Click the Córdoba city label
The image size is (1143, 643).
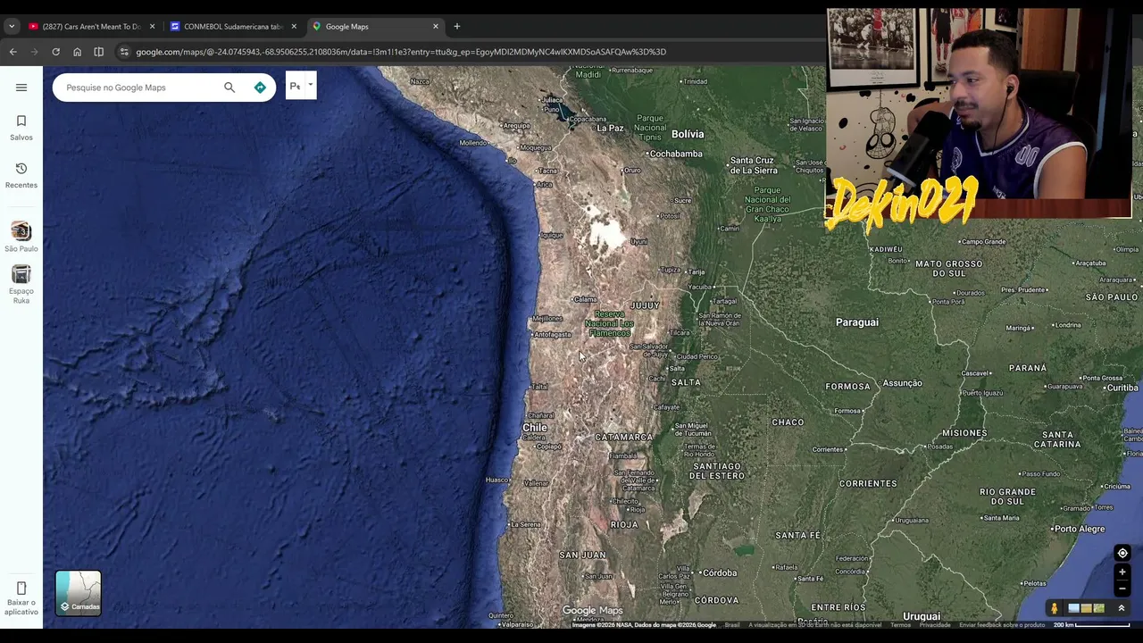(719, 572)
